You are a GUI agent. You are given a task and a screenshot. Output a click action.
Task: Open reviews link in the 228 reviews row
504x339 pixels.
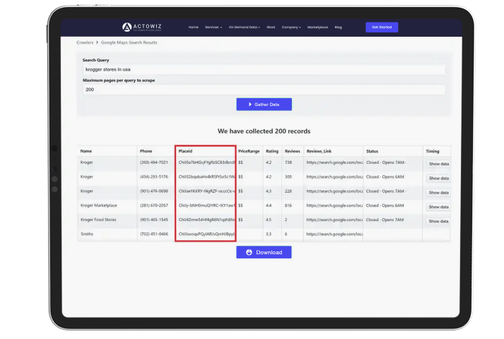[334, 191]
